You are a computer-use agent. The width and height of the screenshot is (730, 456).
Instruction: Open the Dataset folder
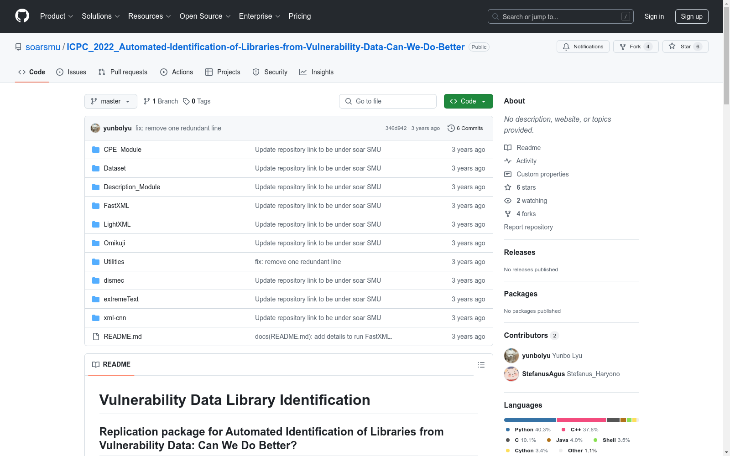(115, 168)
